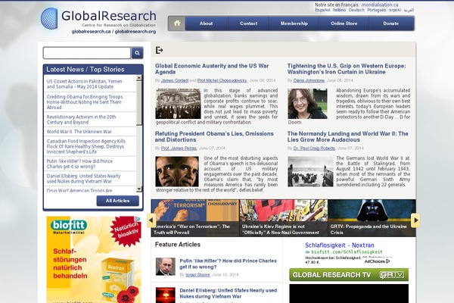Open 'Global Economic Austerity and the US War Agenda'
Screen dimensions: 454x303
click(x=212, y=69)
